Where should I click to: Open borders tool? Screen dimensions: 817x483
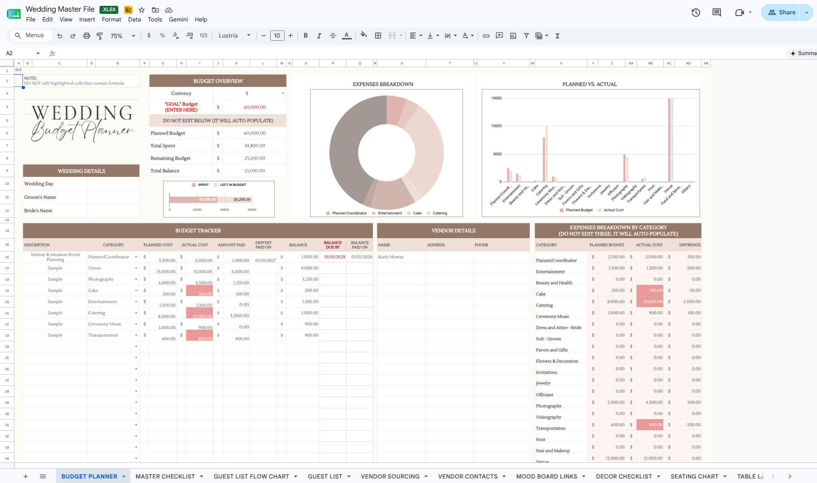378,36
